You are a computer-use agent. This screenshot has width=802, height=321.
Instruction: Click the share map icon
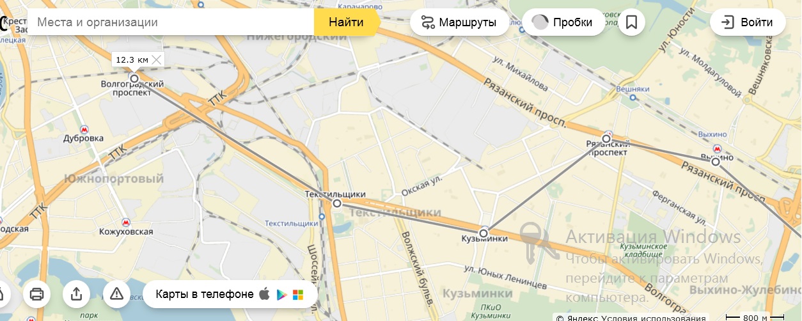[77, 294]
